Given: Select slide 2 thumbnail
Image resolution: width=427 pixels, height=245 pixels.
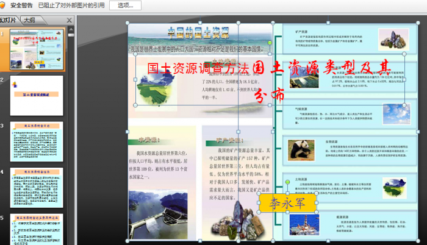Looking at the screenshot, I should (x=37, y=95).
